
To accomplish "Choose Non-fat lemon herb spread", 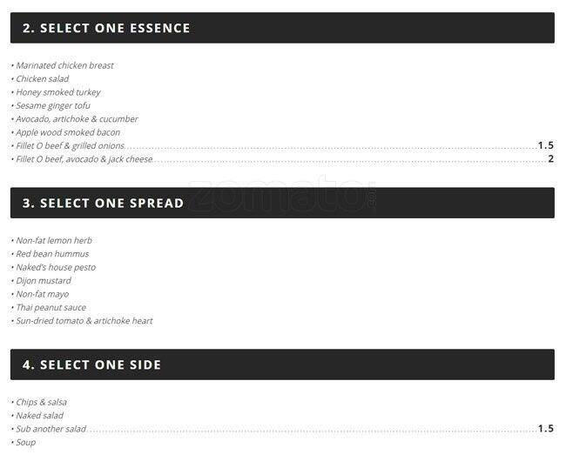I will [x=54, y=241].
